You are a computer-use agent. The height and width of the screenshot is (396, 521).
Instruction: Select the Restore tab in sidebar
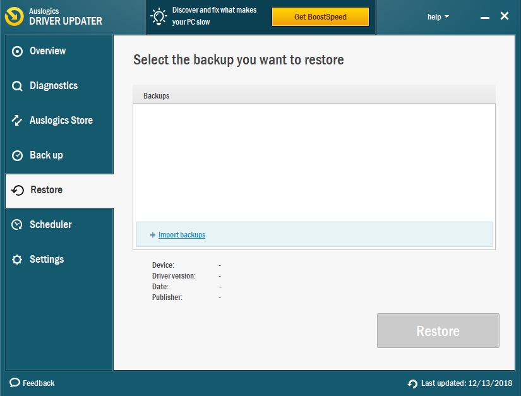pos(46,190)
